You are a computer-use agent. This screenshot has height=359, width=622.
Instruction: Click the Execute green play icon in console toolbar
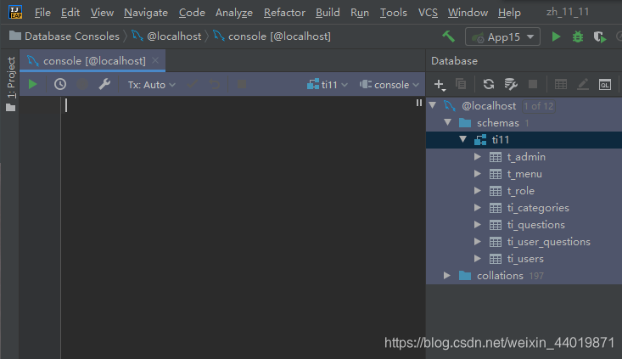tap(32, 84)
